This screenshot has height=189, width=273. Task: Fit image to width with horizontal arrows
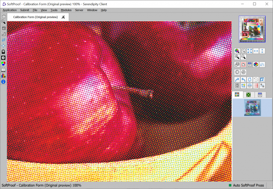coord(256,51)
